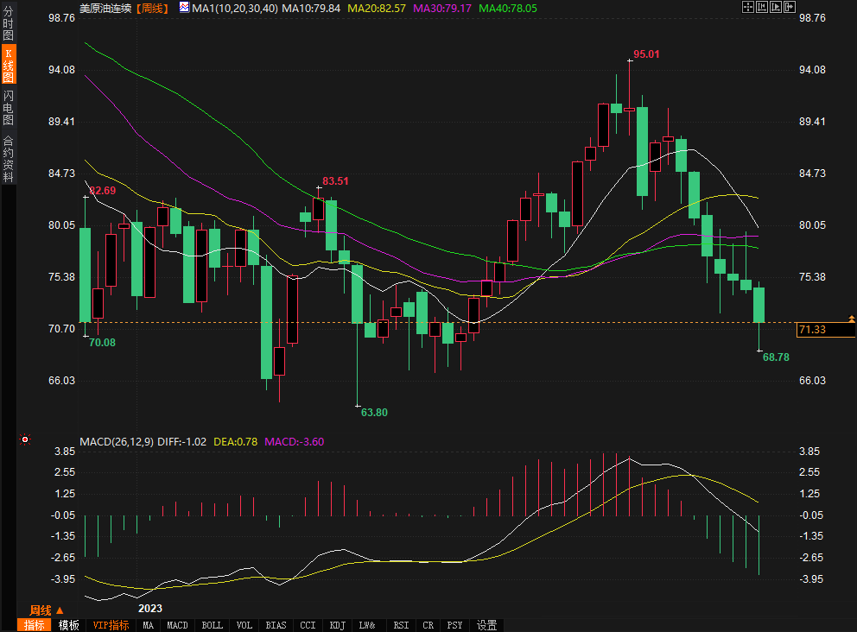Screen dimensions: 857x632
Task: Toggle the BOLL indicator
Action: pyautogui.click(x=212, y=625)
